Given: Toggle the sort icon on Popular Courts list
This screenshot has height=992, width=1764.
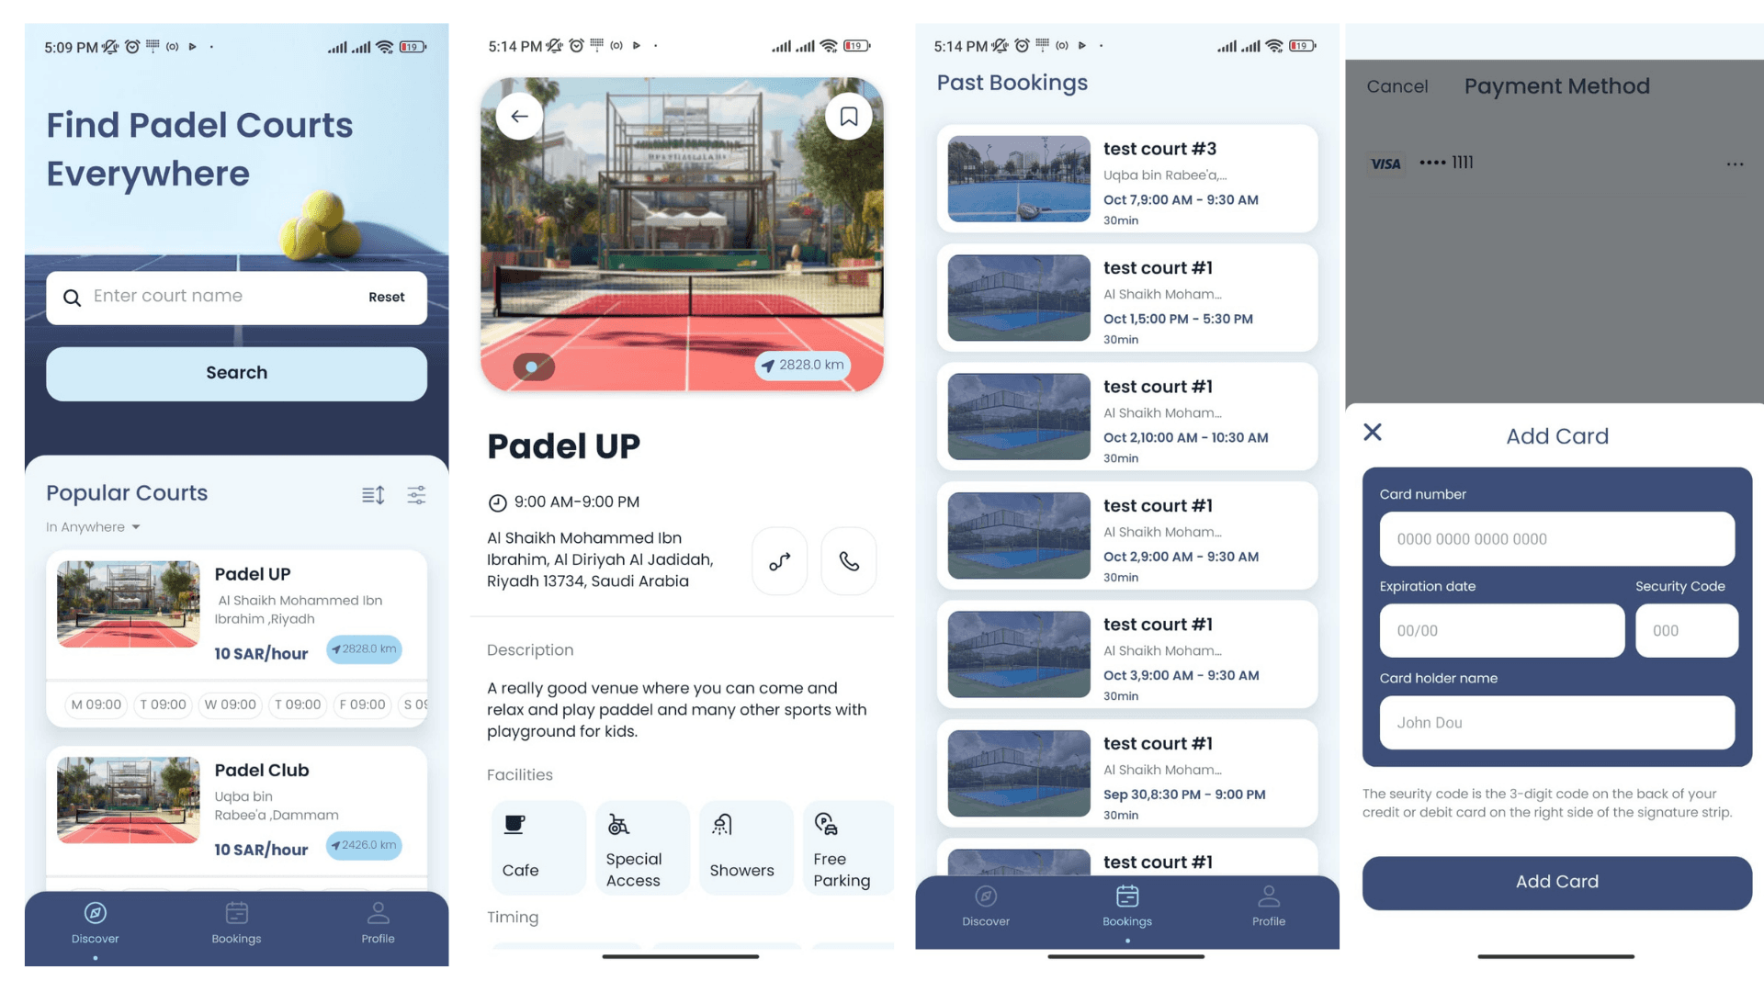Looking at the screenshot, I should click(x=373, y=494).
